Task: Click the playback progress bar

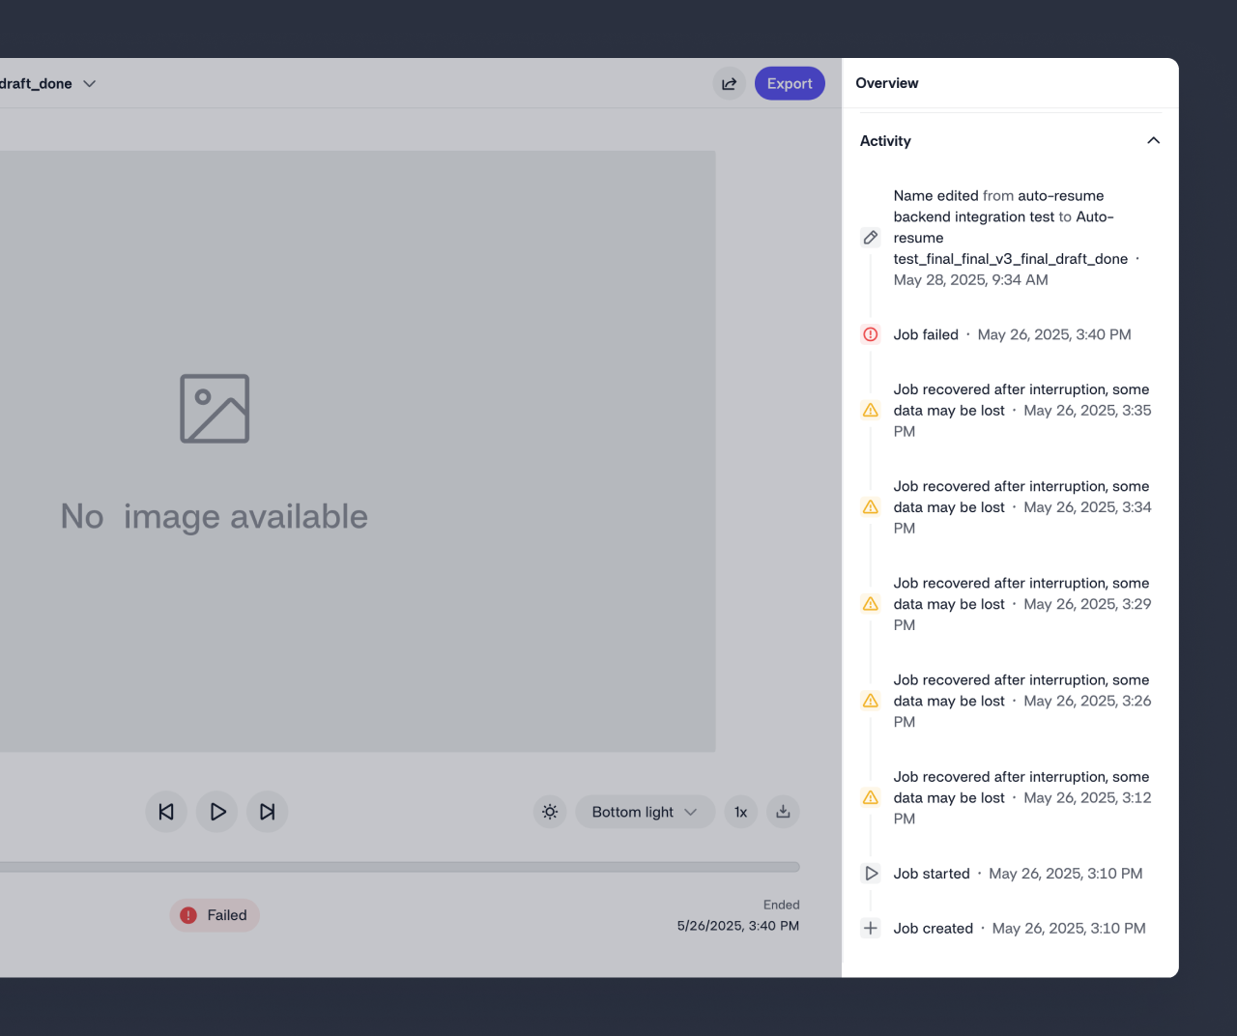Action: coord(399,867)
